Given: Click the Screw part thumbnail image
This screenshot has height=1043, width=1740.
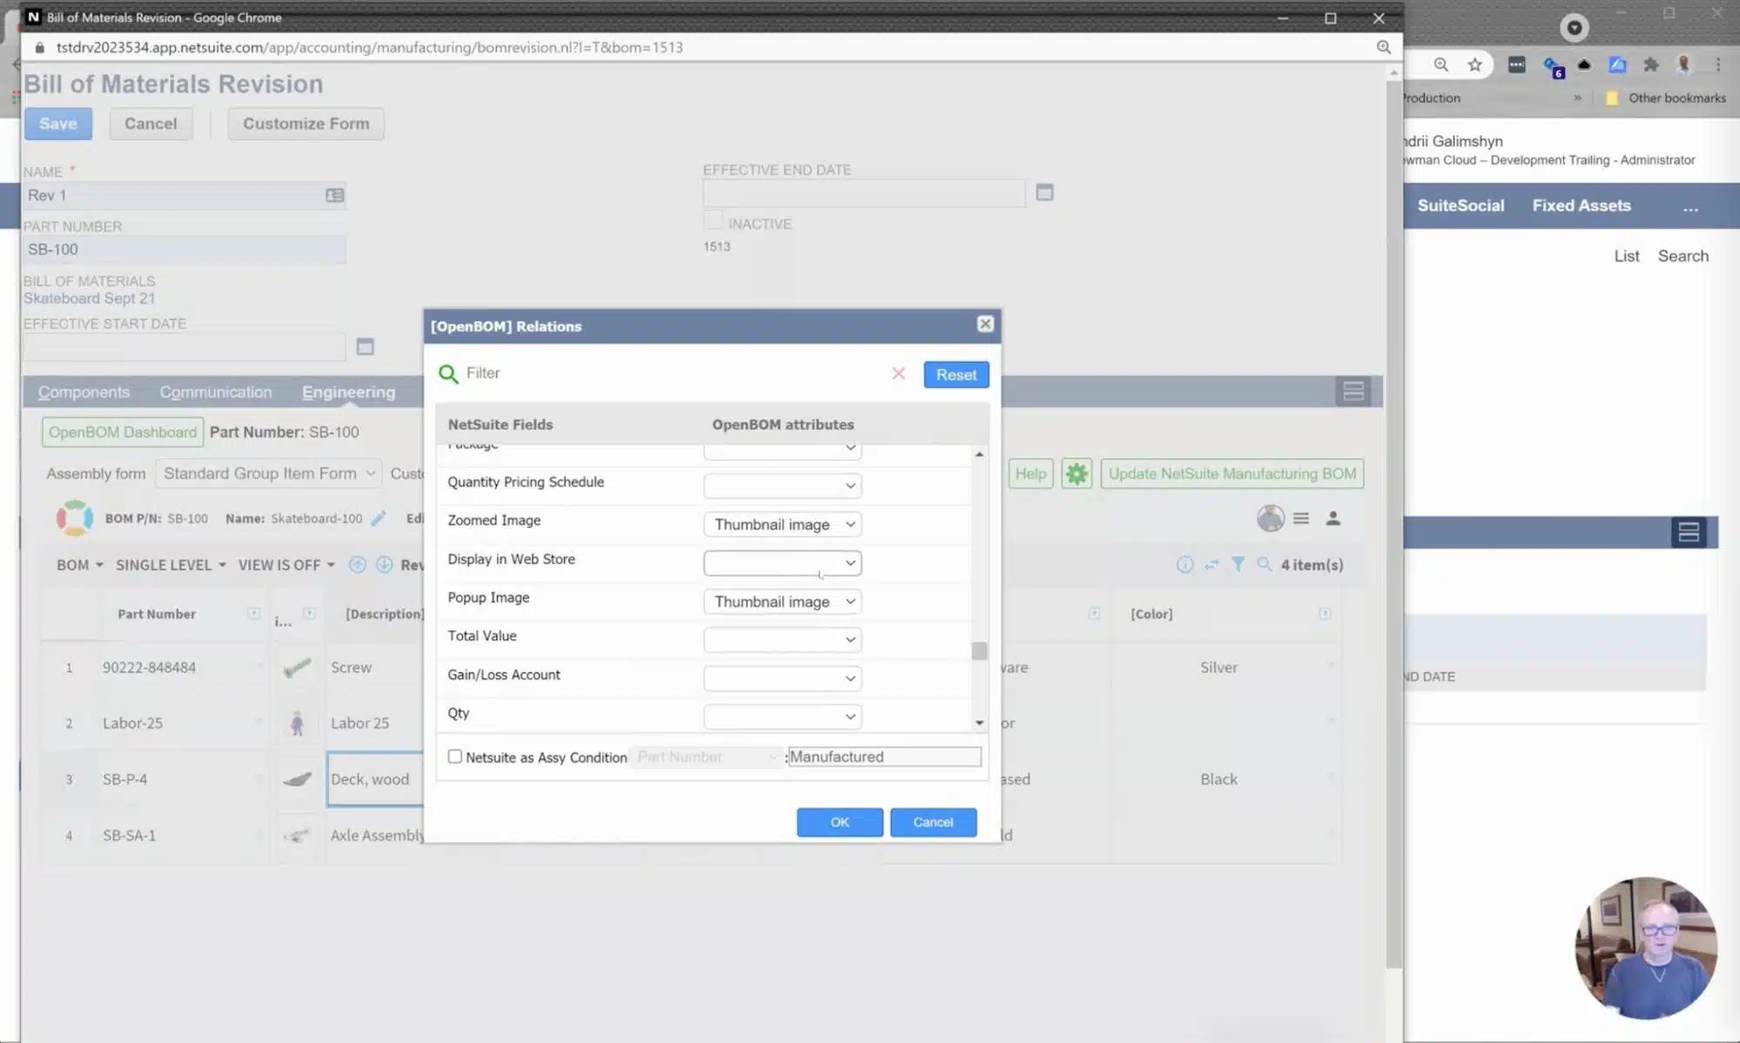Looking at the screenshot, I should [x=297, y=667].
